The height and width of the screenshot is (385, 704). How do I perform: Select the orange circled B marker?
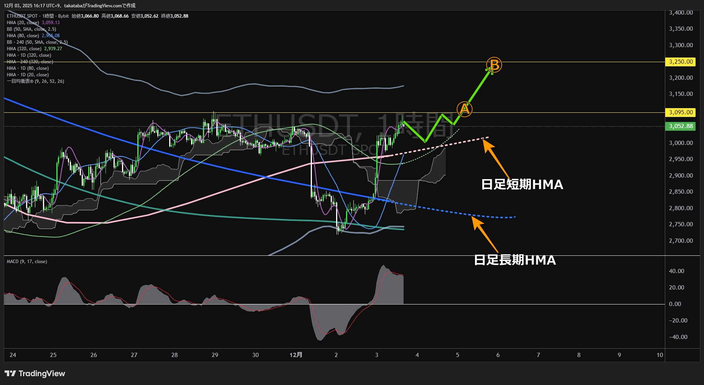(494, 65)
